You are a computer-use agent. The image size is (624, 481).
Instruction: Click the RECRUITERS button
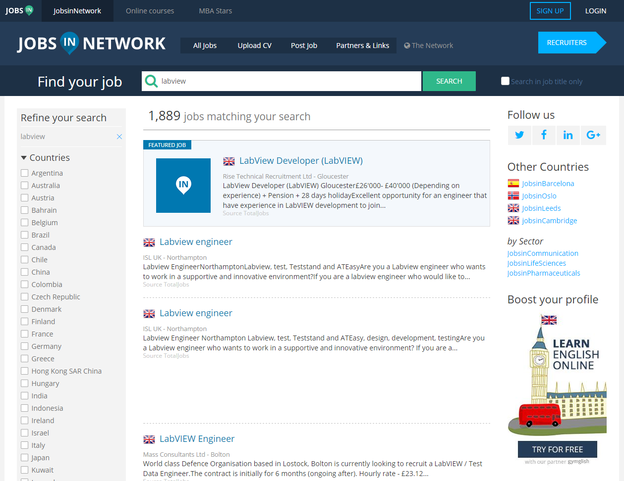tap(572, 43)
